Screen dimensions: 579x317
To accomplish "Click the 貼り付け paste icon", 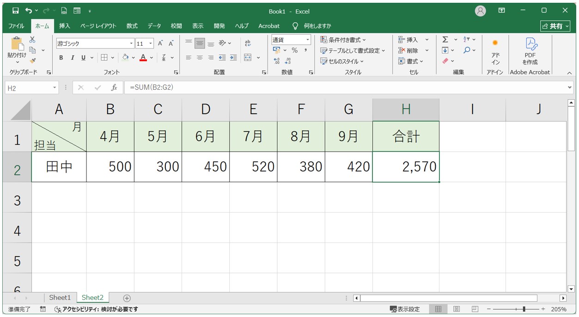I will 17,44.
